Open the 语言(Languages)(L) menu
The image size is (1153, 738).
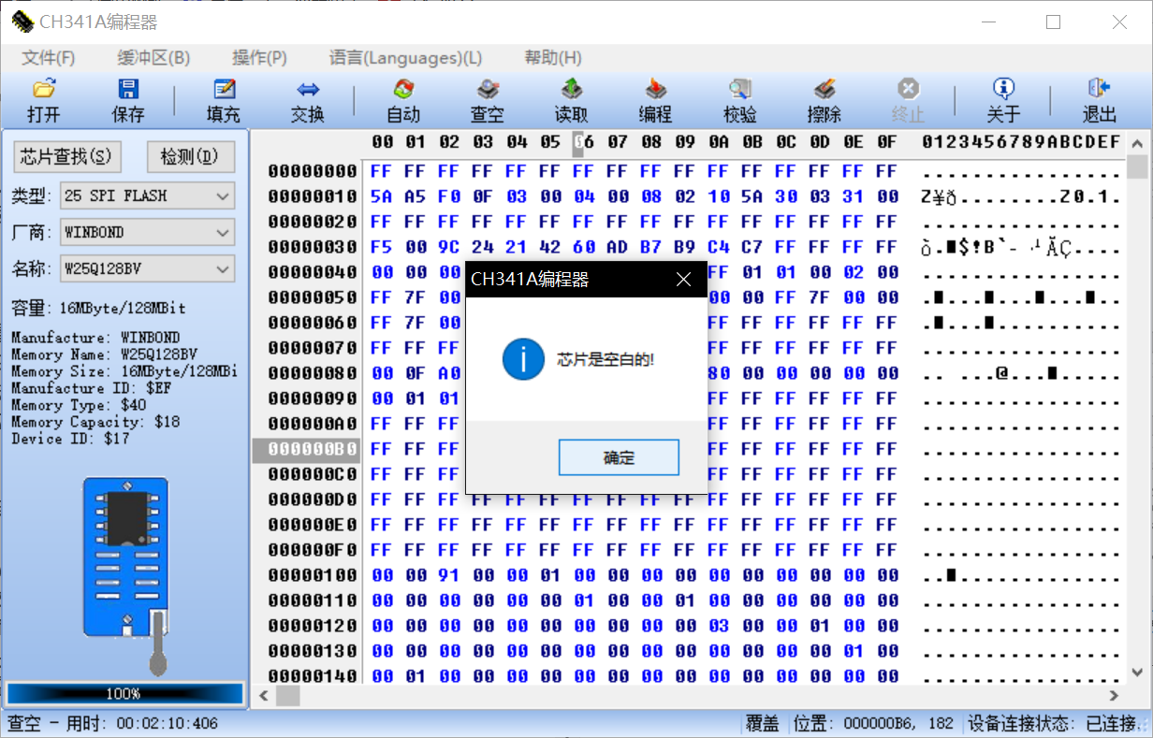coord(405,58)
